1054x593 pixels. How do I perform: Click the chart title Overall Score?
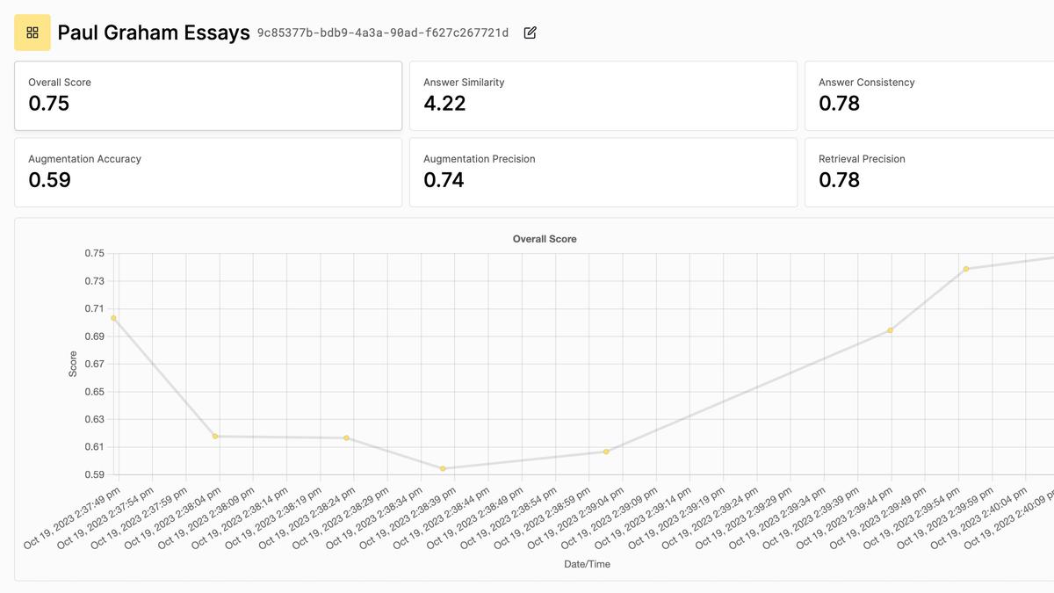[545, 239]
